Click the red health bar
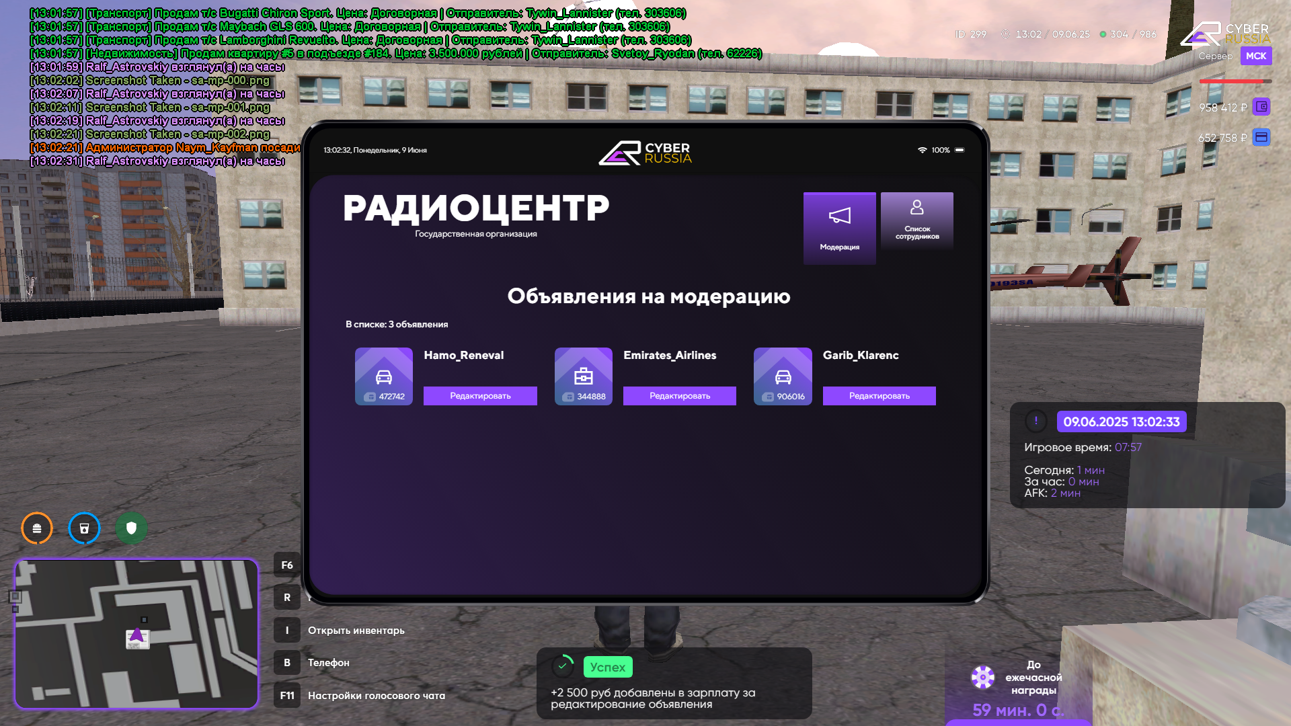Viewport: 1291px width, 726px height. click(1235, 81)
